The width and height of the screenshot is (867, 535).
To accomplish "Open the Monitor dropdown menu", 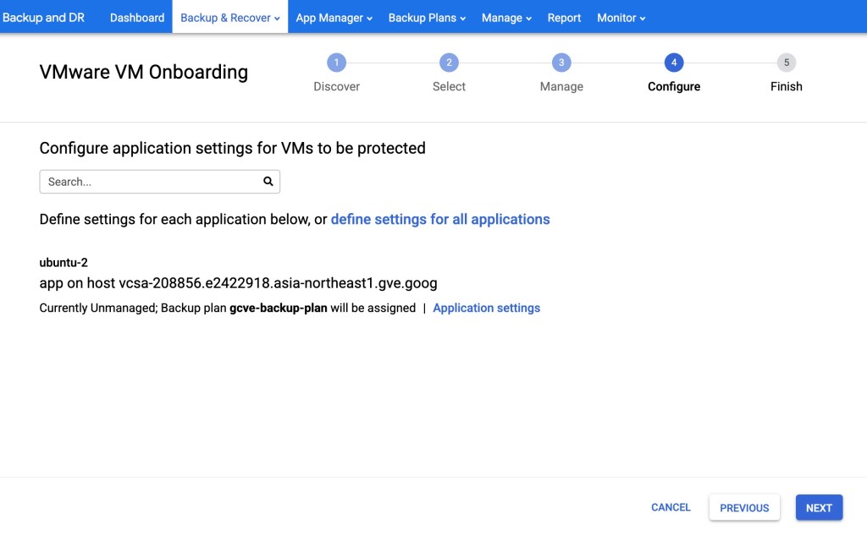I will [x=621, y=18].
